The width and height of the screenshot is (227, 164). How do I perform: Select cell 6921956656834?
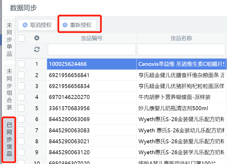point(92,86)
